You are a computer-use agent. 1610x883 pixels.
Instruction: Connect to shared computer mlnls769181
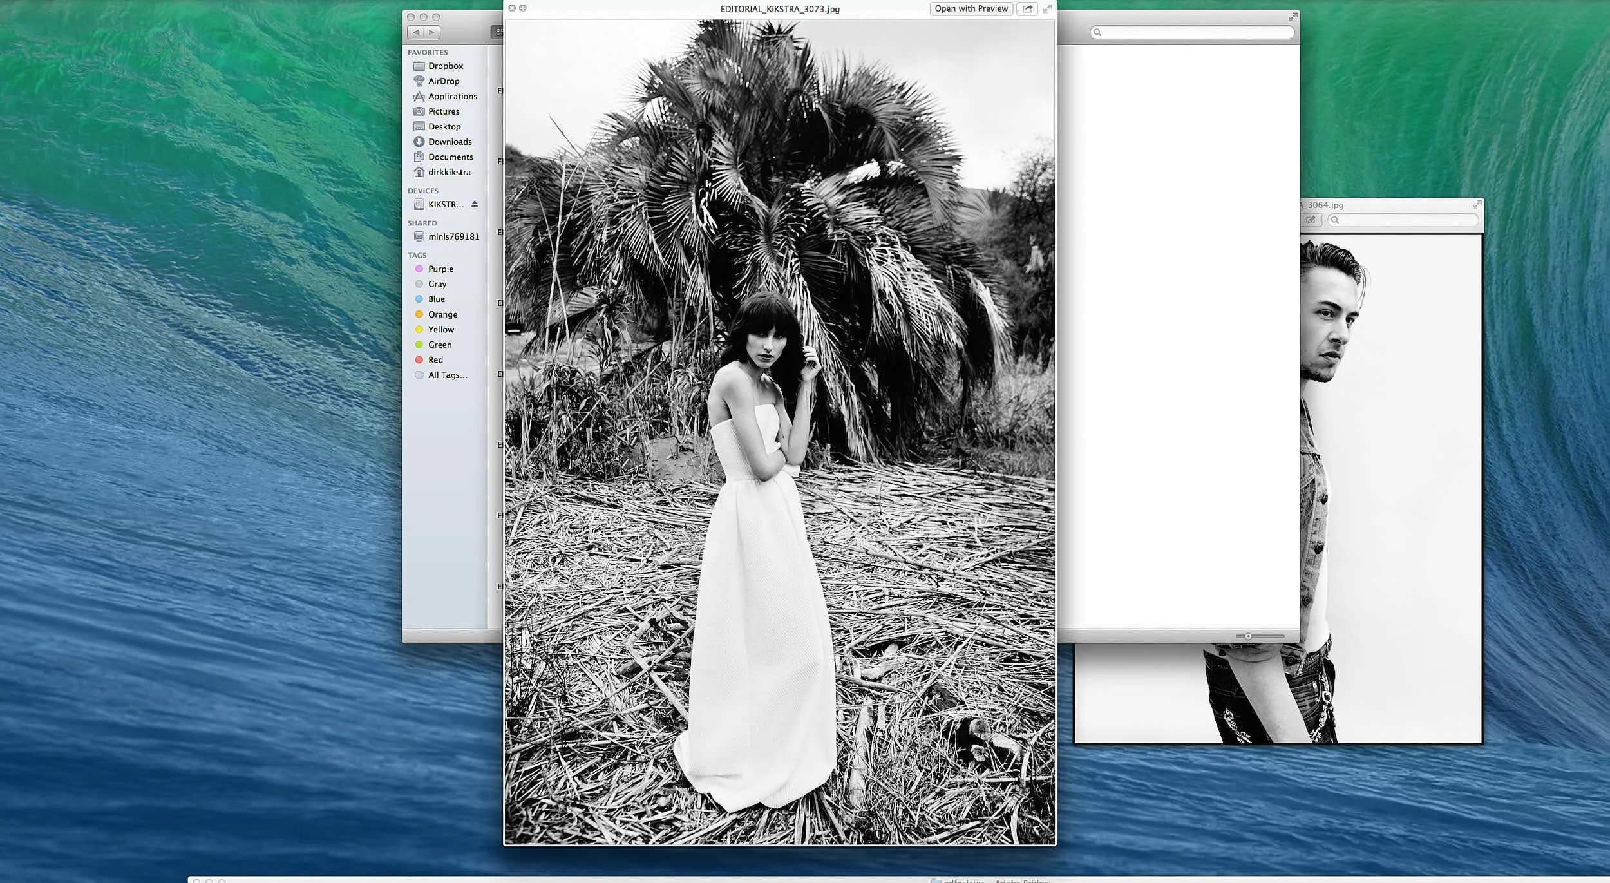[x=453, y=236]
